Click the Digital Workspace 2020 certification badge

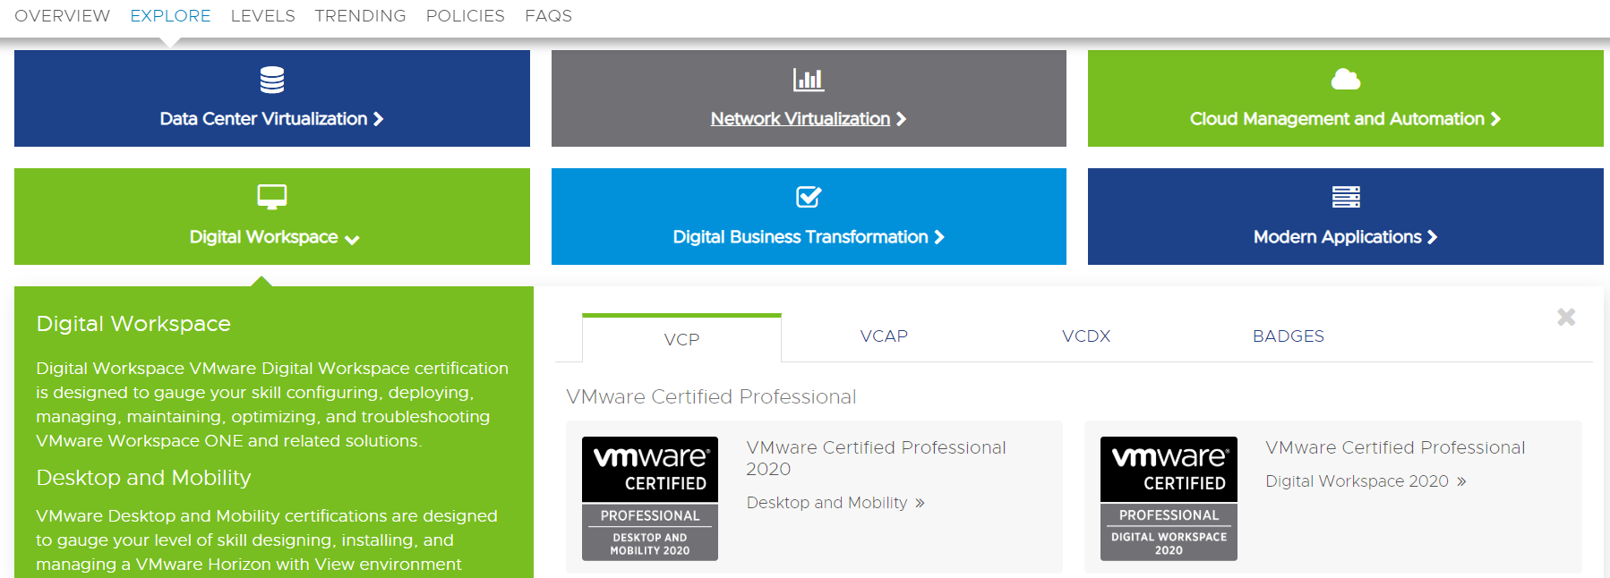pos(1169,498)
